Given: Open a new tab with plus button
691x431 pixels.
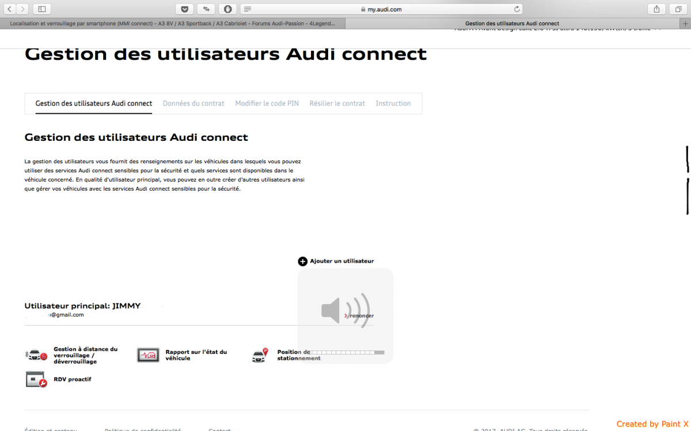Looking at the screenshot, I should click(685, 24).
